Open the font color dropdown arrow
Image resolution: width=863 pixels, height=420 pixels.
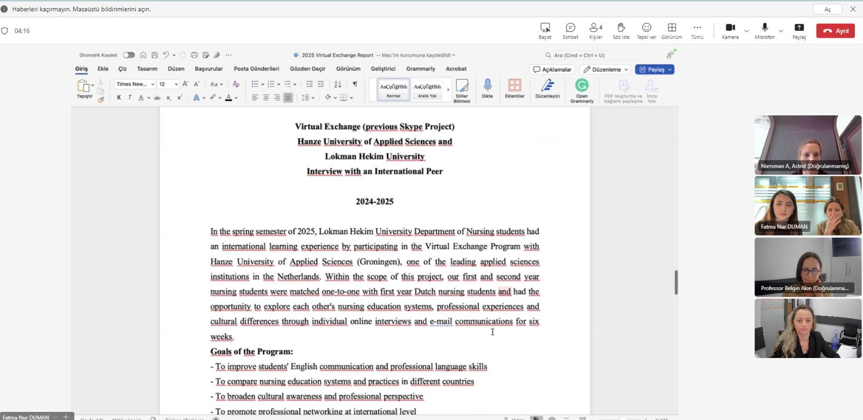tap(236, 98)
